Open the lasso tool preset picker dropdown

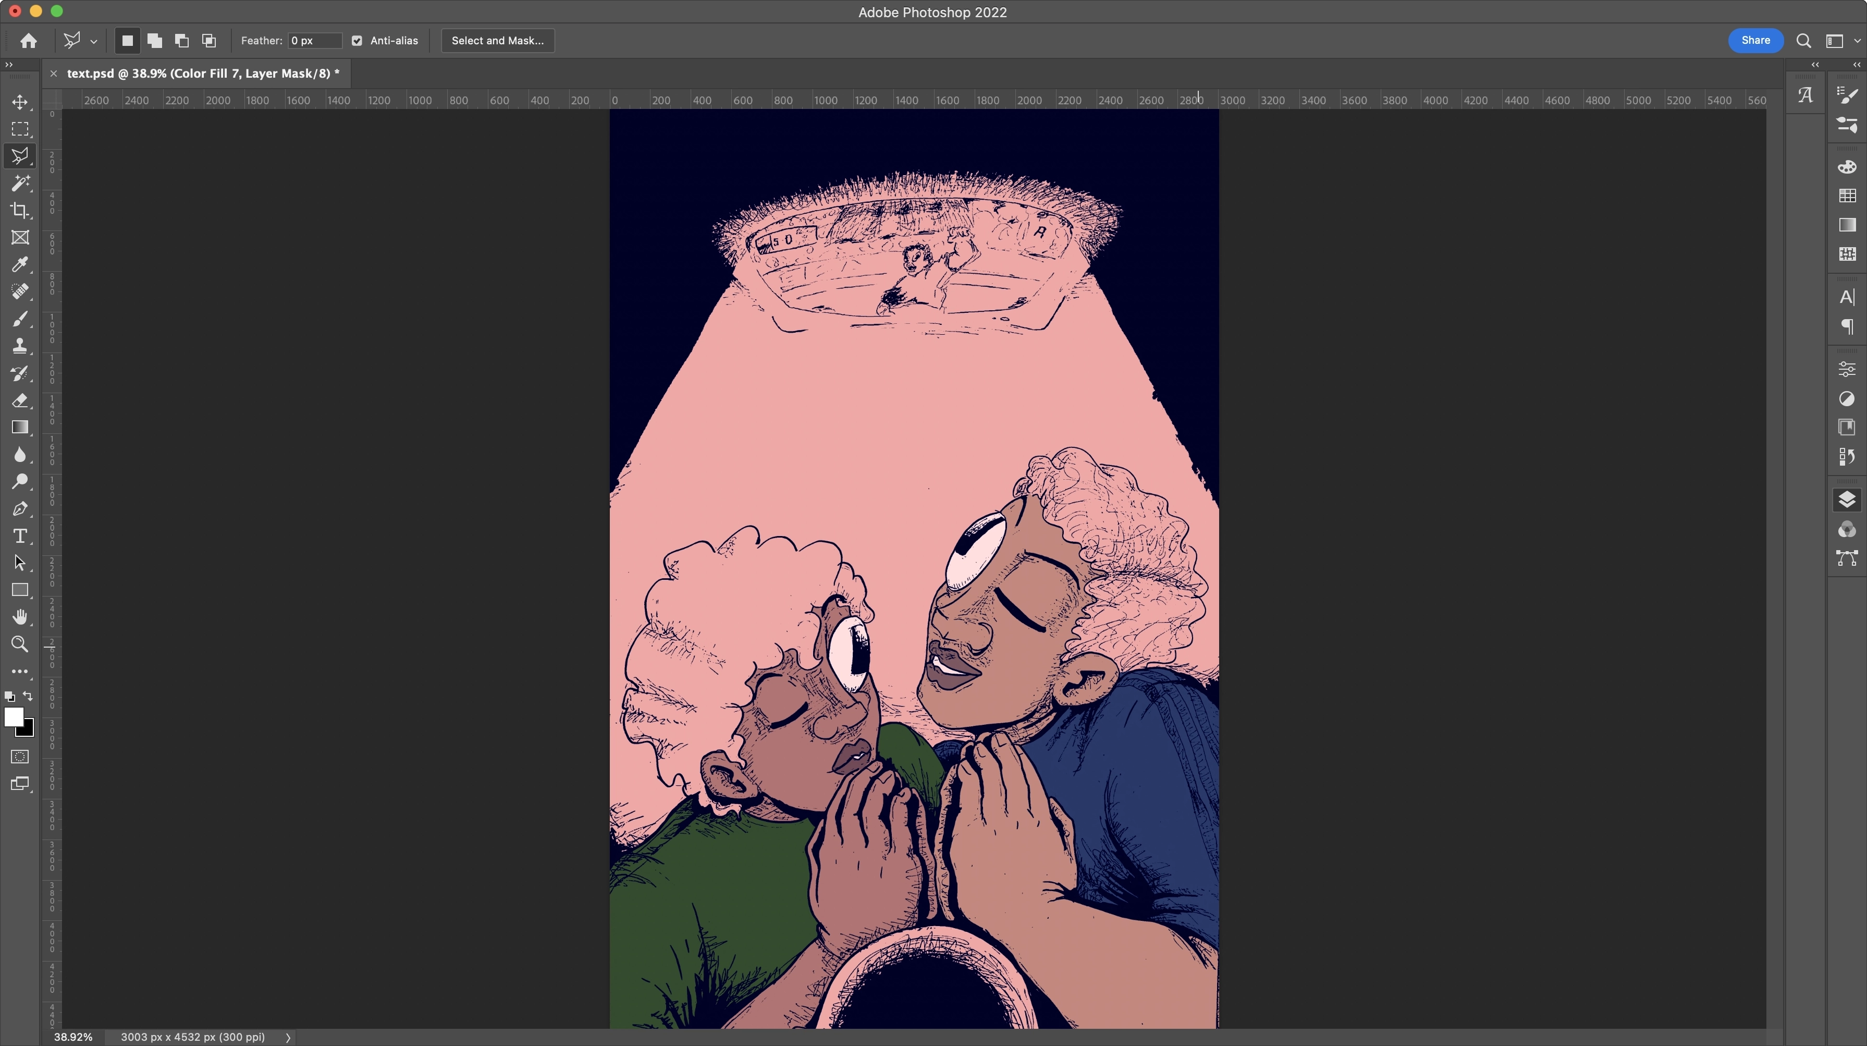pos(93,42)
